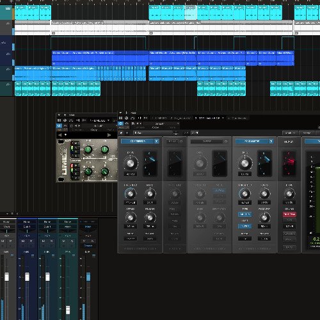The image size is (320, 320).
Task: Click the channel editor icon in dynamics window toolbar
Action: [x=121, y=118]
